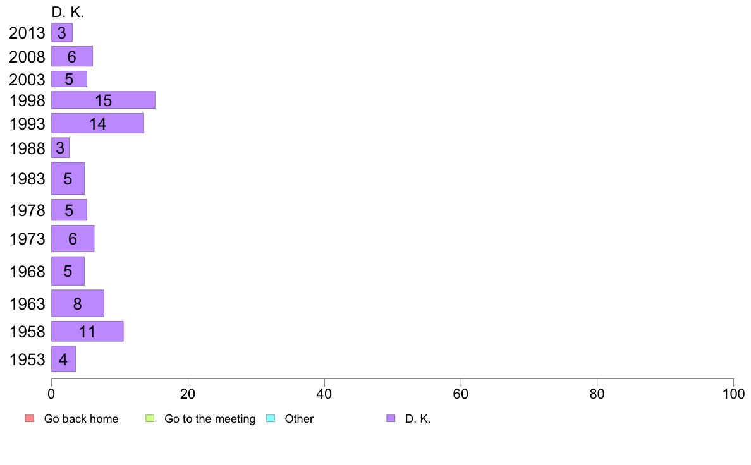Click the 1988 bar with value 3
751x465 pixels.
pyautogui.click(x=60, y=148)
